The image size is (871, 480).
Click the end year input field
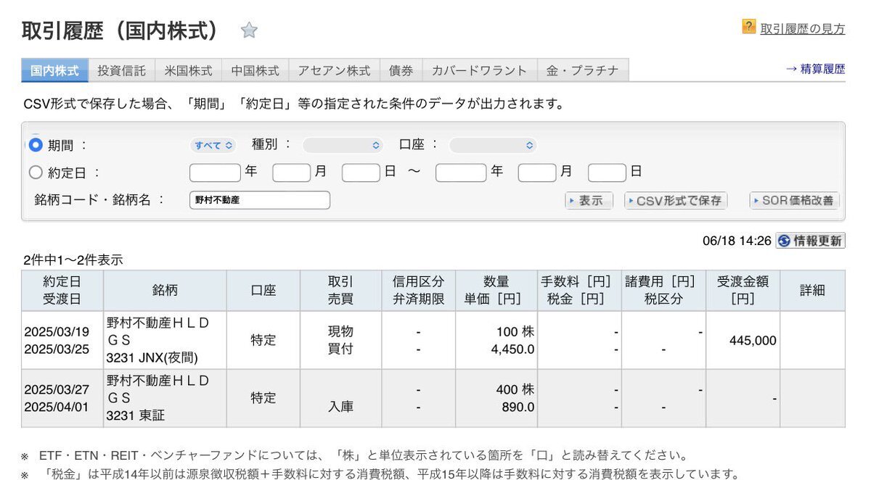pos(461,173)
